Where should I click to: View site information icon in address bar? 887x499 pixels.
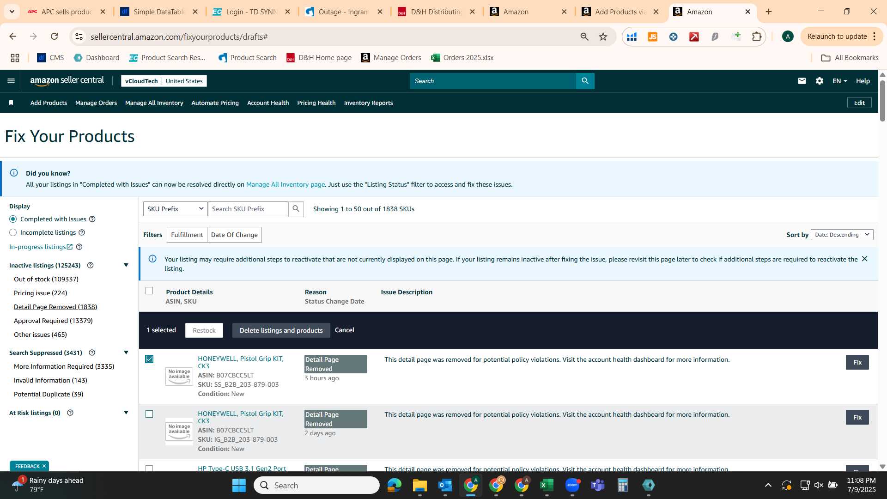[79, 37]
